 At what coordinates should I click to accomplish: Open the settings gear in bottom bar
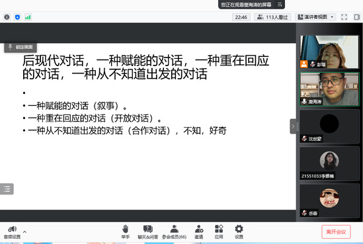click(x=239, y=231)
